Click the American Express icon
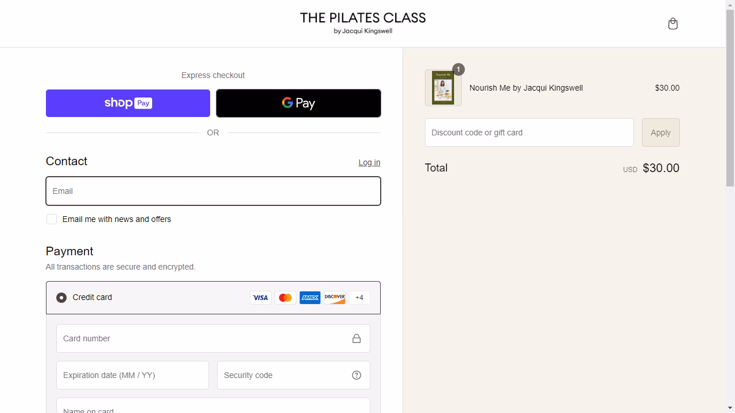The width and height of the screenshot is (735, 413). coord(310,297)
